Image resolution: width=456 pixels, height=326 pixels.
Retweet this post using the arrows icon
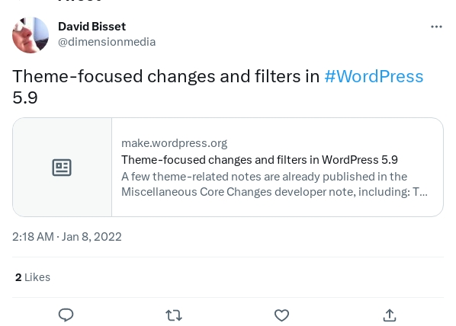point(174,315)
